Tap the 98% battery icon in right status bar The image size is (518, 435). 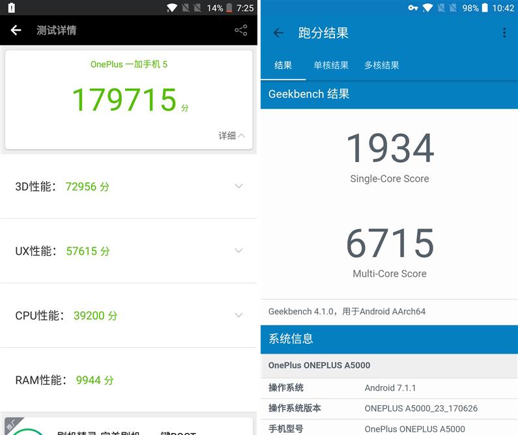485,8
